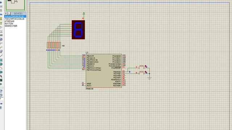232x130 pixels.
Task: Select 2D Graphics Closed Path tool
Action: [x=1, y=72]
